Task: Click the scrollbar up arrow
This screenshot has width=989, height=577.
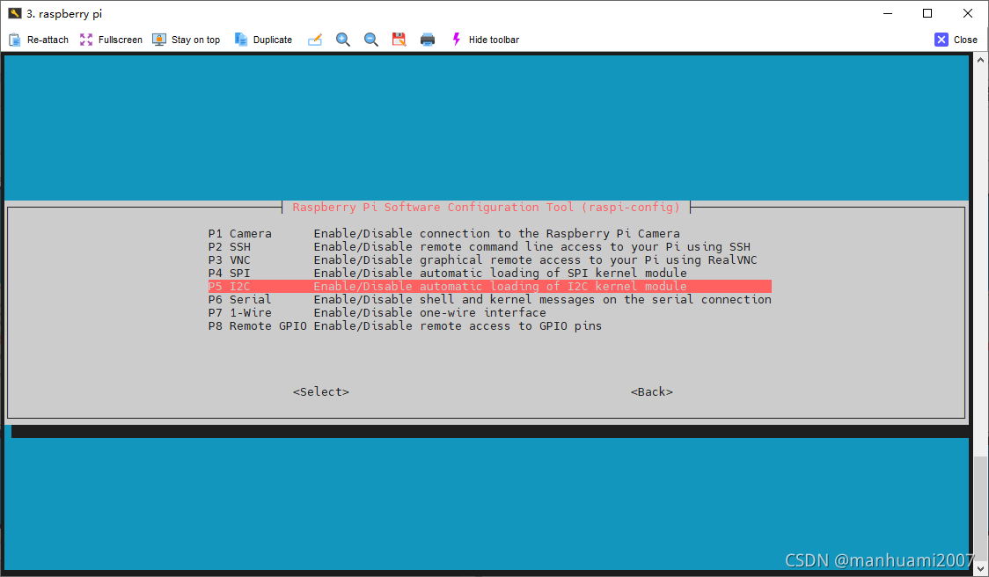Action: tap(980, 60)
